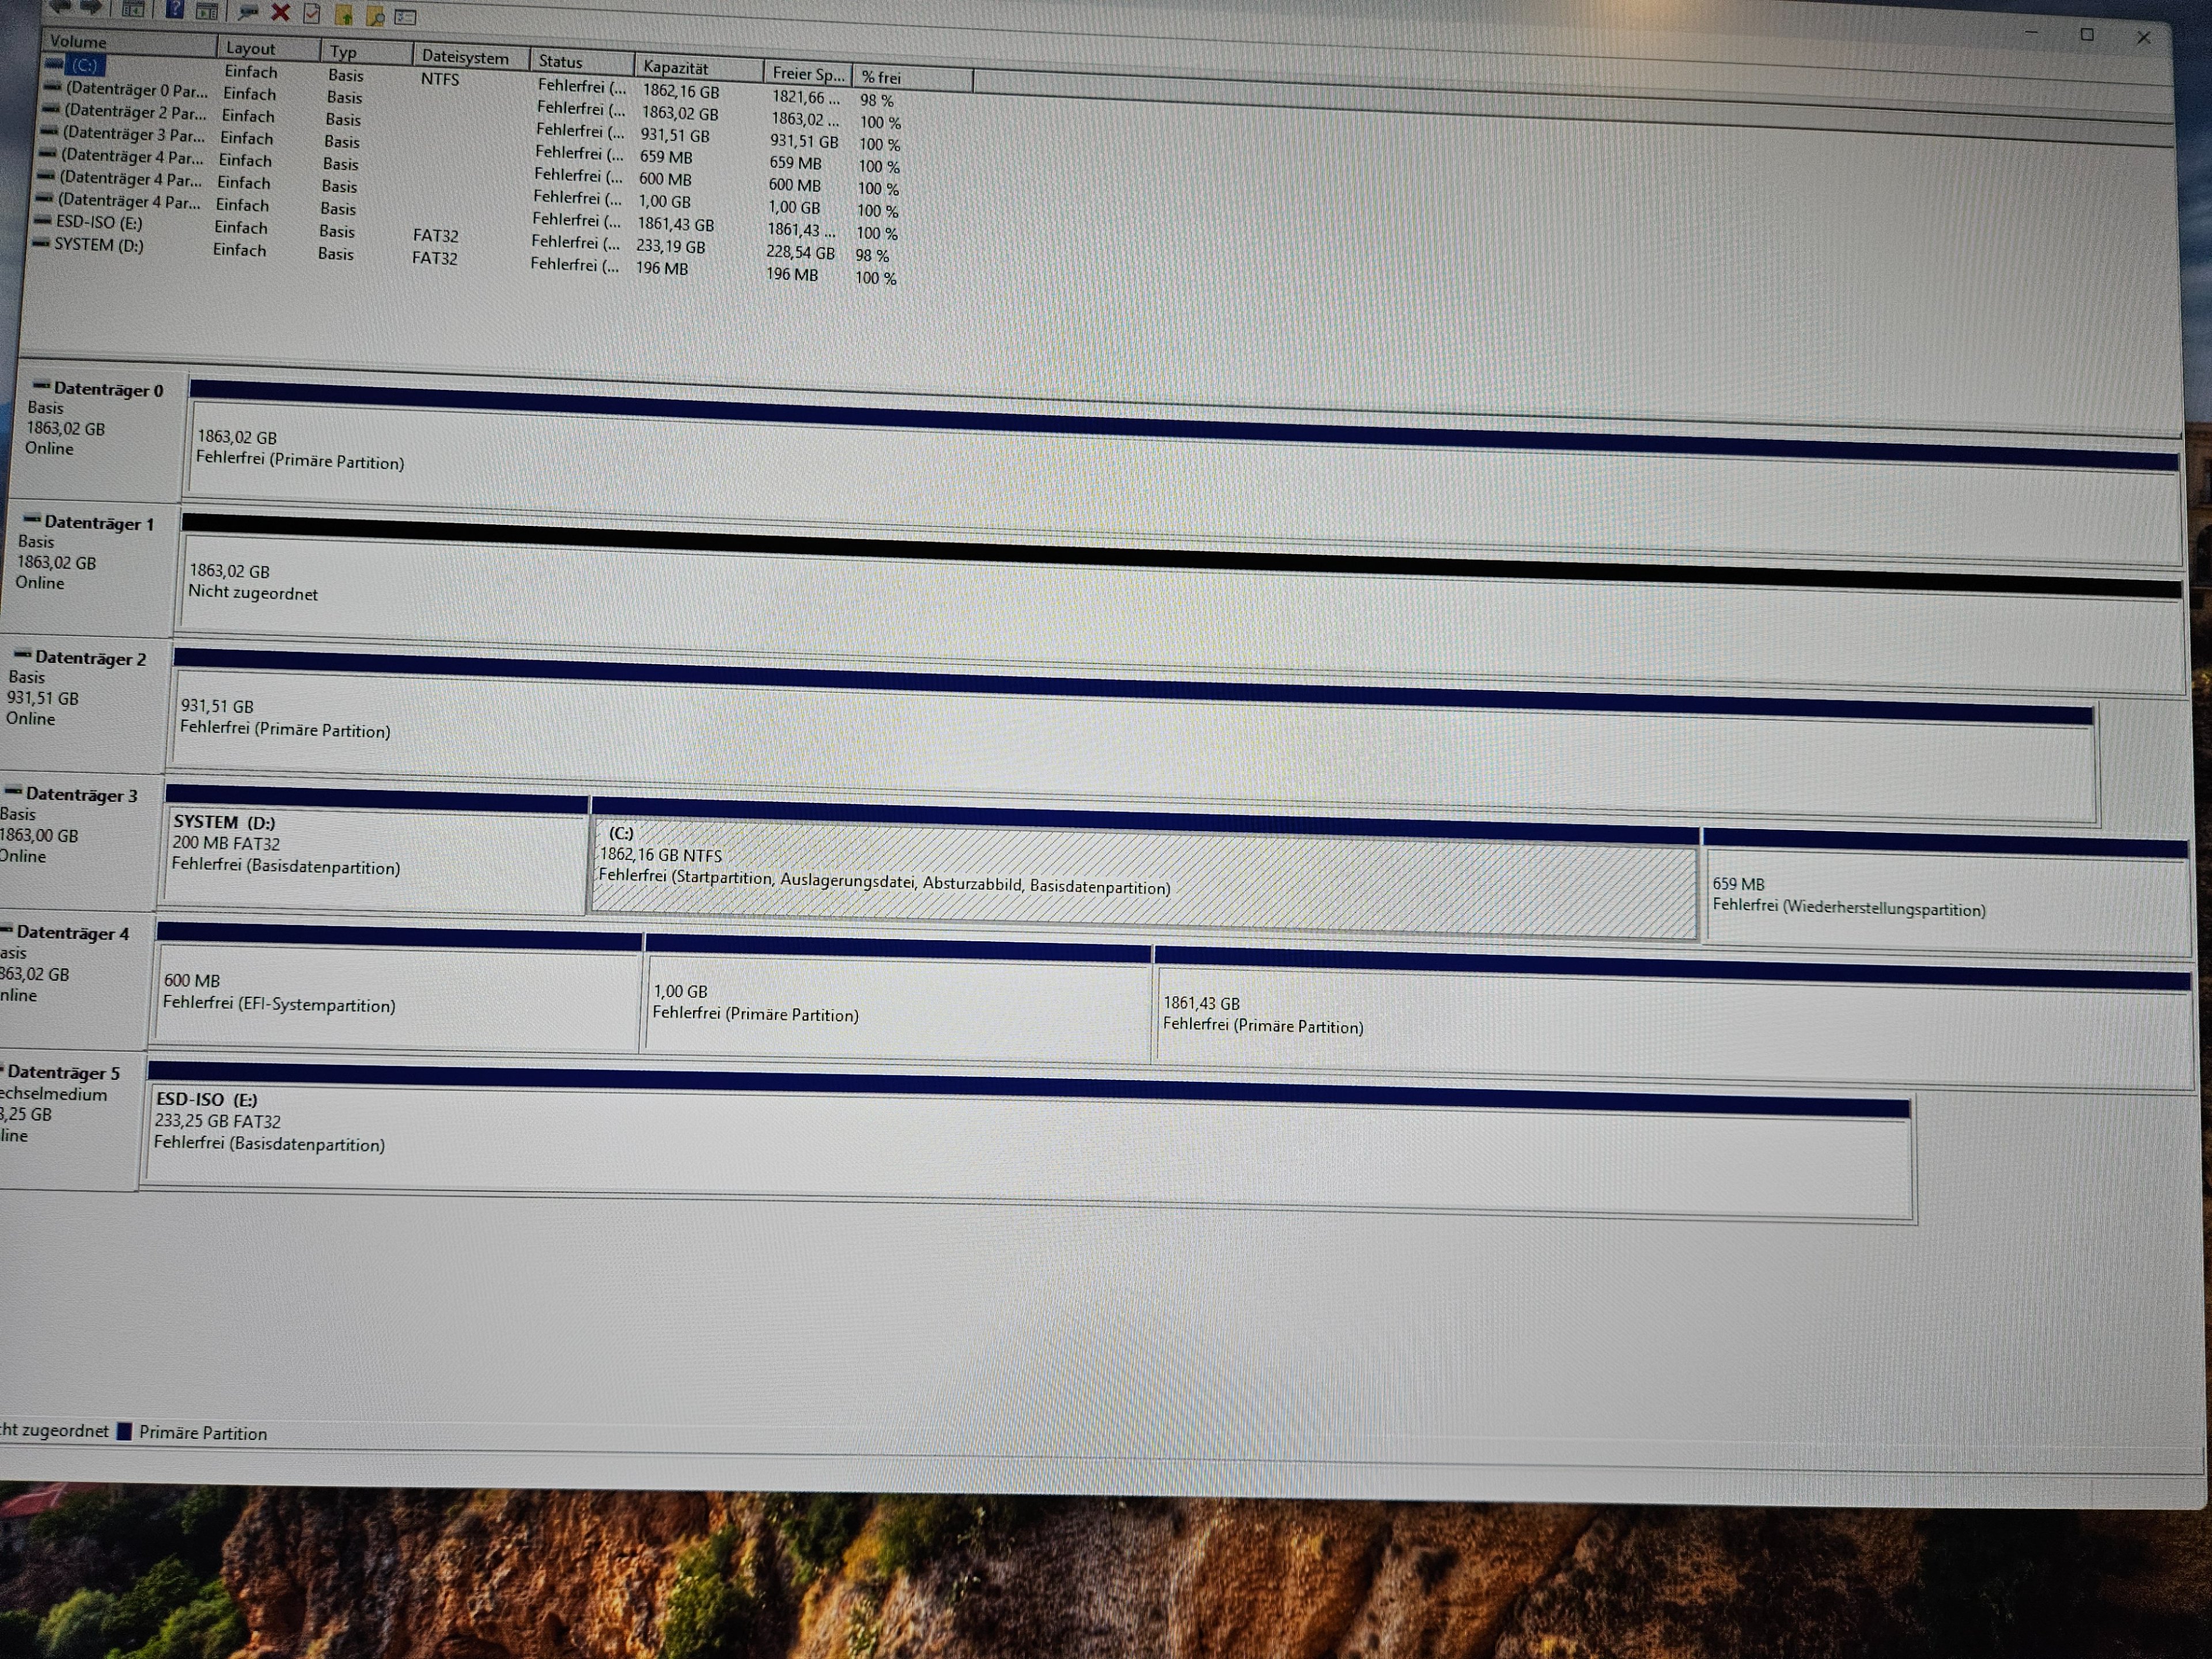
Task: Click the Settings list icon in toolbar
Action: [x=405, y=17]
